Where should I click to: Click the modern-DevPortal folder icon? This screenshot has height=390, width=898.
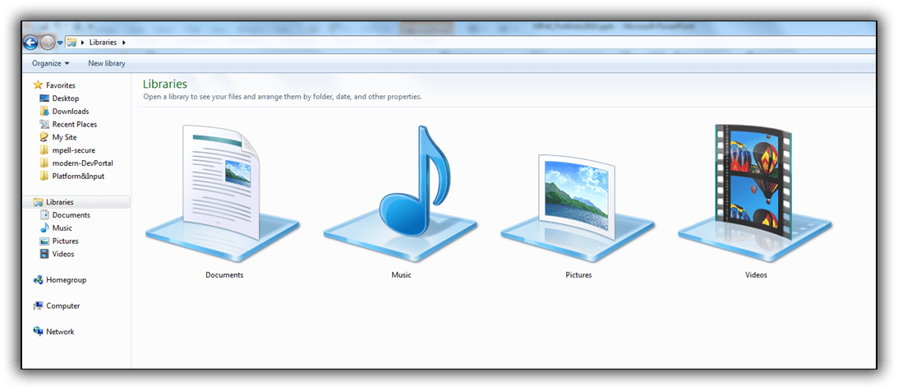tap(44, 163)
